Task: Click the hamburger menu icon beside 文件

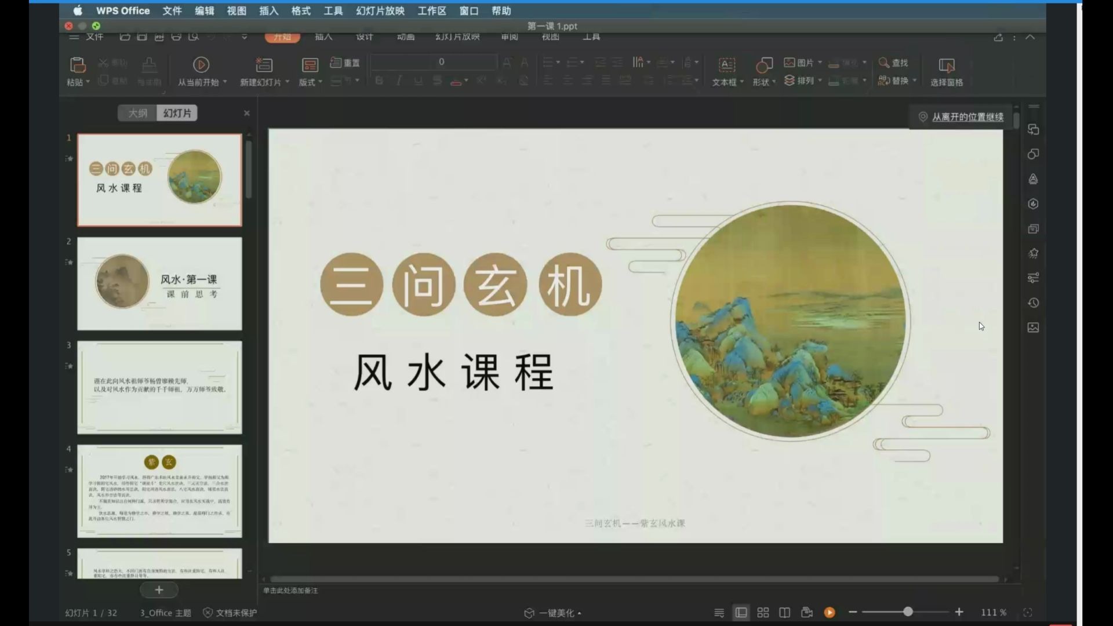Action: coord(74,37)
